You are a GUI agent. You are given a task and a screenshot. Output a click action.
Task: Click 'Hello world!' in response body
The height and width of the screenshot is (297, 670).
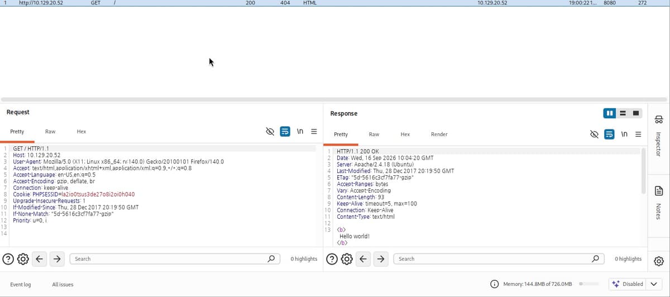(x=355, y=236)
